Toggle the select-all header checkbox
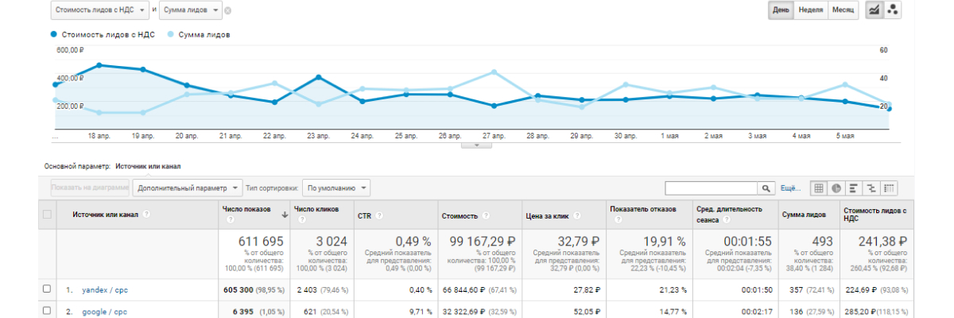 tap(47, 214)
